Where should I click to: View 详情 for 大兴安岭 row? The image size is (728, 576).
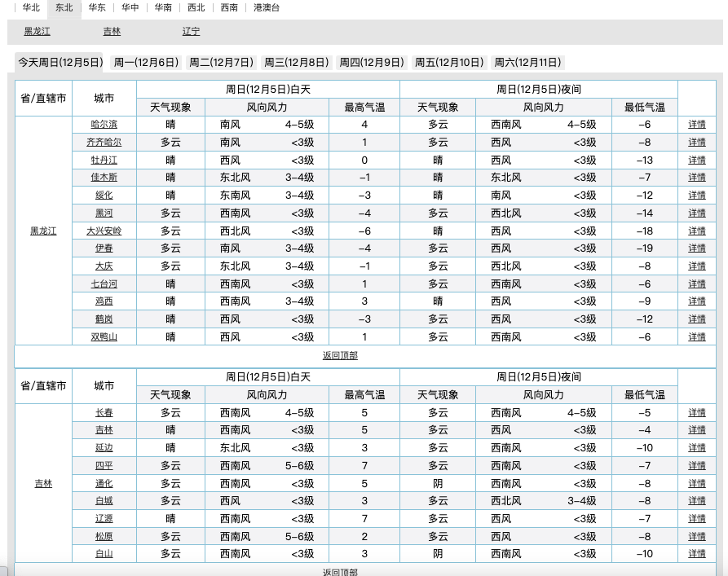697,231
